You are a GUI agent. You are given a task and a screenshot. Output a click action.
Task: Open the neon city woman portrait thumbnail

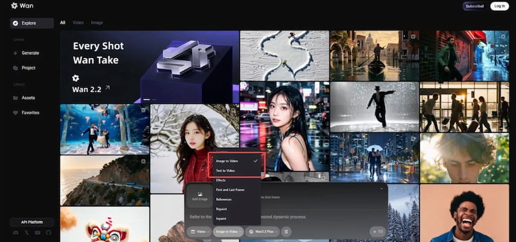(x=284, y=126)
